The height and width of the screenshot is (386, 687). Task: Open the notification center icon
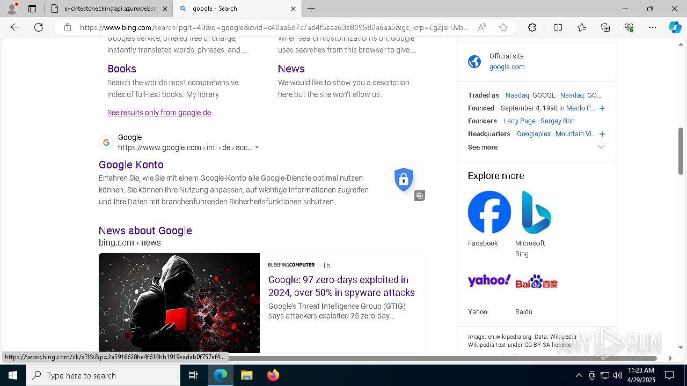click(669, 375)
